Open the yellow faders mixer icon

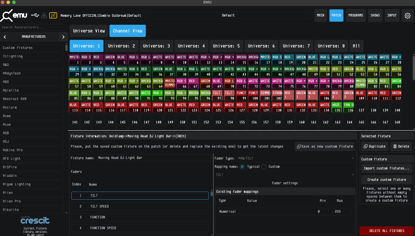tap(53, 15)
